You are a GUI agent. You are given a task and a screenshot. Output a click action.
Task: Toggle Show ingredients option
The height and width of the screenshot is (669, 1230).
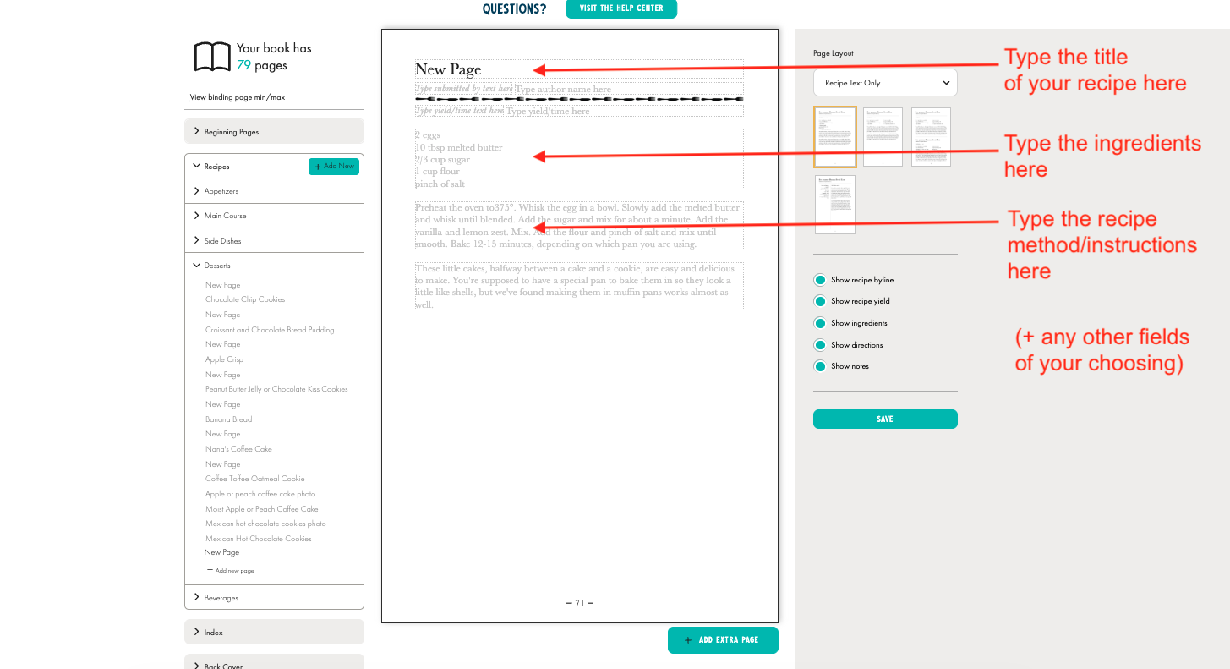819,323
